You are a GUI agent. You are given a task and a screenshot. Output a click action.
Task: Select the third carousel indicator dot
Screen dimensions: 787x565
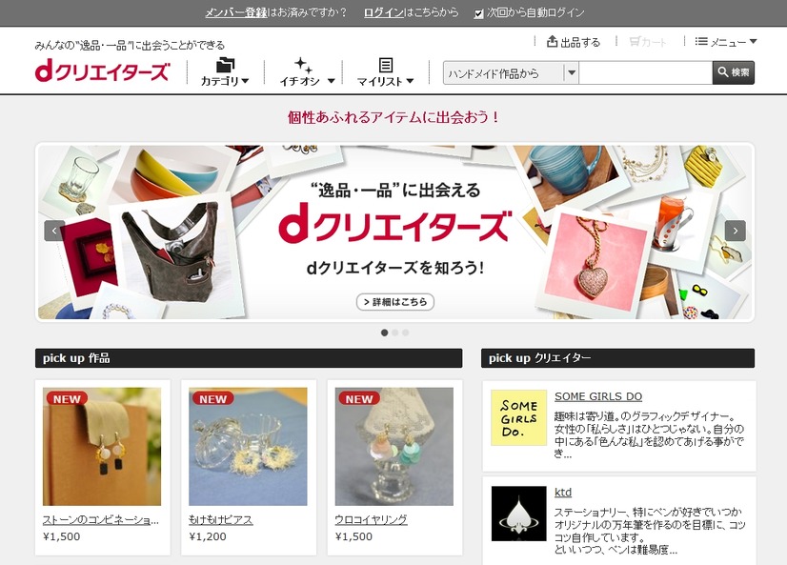coord(406,333)
